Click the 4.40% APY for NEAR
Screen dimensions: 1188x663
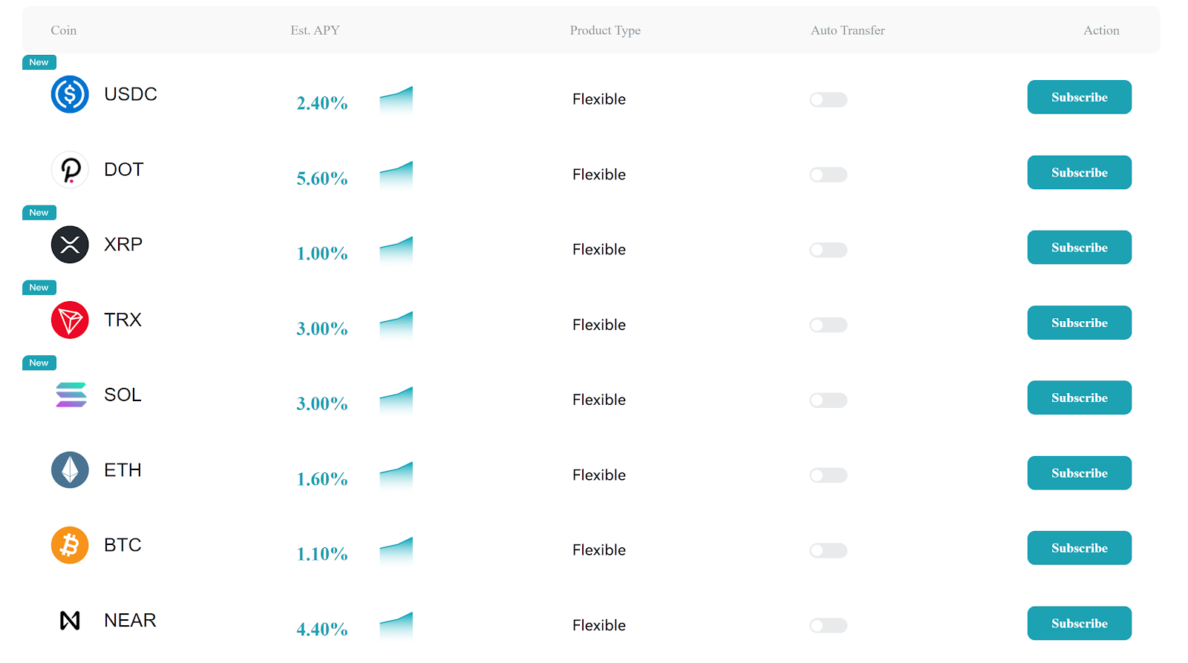(x=322, y=629)
